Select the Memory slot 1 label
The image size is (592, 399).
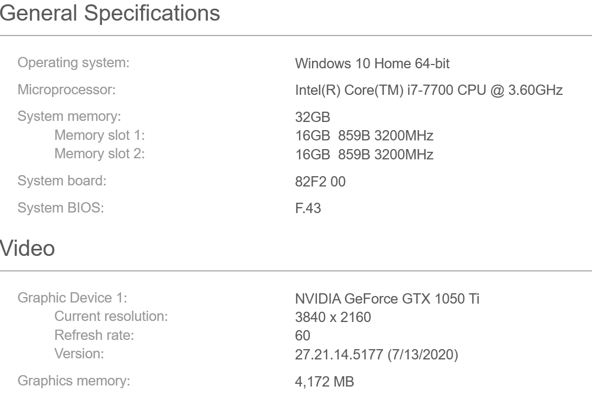tap(100, 135)
